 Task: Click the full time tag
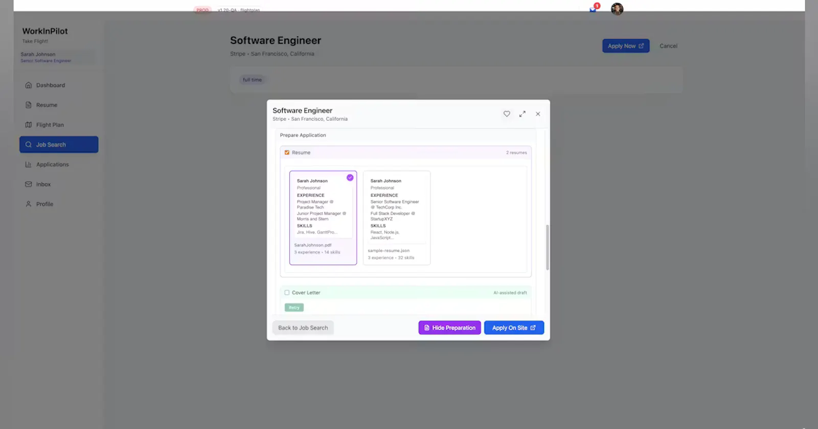pyautogui.click(x=252, y=80)
